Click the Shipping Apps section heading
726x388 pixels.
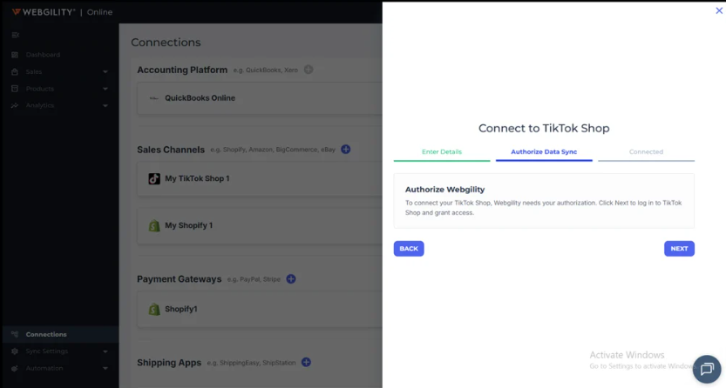click(x=169, y=363)
